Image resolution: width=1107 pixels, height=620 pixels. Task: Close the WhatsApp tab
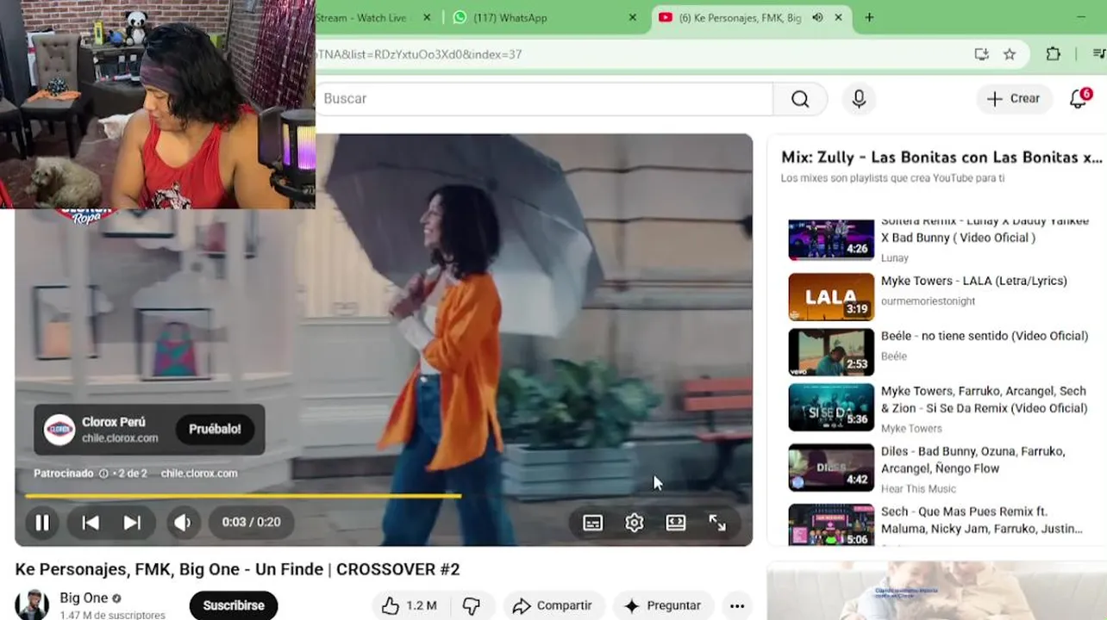pos(633,17)
